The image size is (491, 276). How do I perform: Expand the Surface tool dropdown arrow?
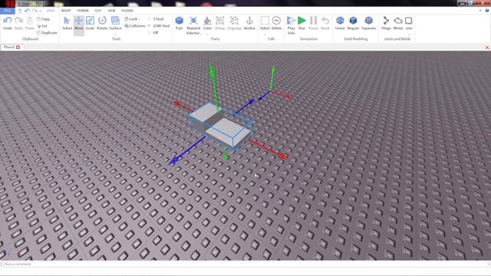pyautogui.click(x=115, y=34)
